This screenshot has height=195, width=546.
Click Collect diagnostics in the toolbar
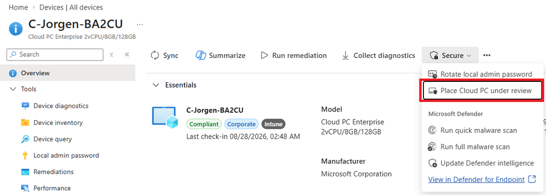[x=379, y=55]
